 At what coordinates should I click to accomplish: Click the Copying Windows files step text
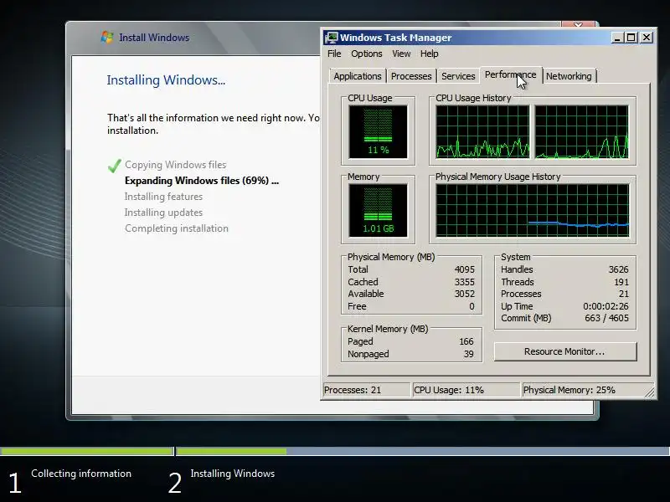pyautogui.click(x=176, y=165)
